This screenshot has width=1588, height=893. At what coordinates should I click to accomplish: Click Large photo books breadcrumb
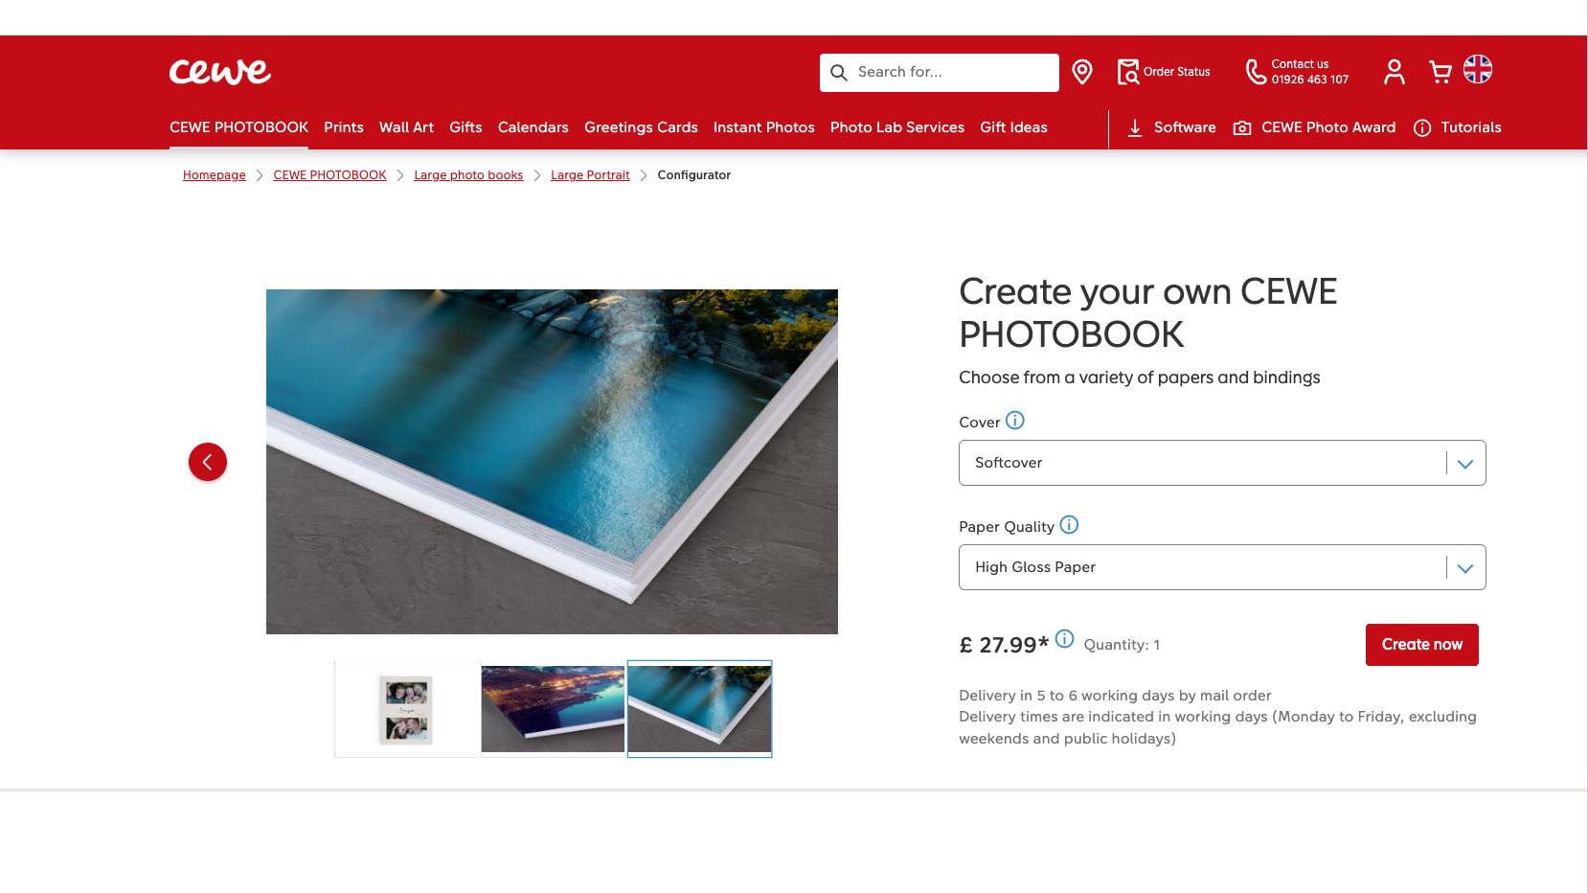[x=468, y=175]
